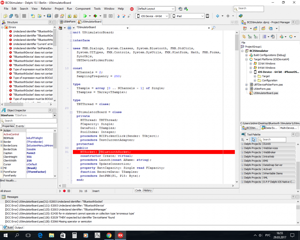Click Collapse All in Project Manager toolbar
The image size is (300, 240).
click(256, 37)
